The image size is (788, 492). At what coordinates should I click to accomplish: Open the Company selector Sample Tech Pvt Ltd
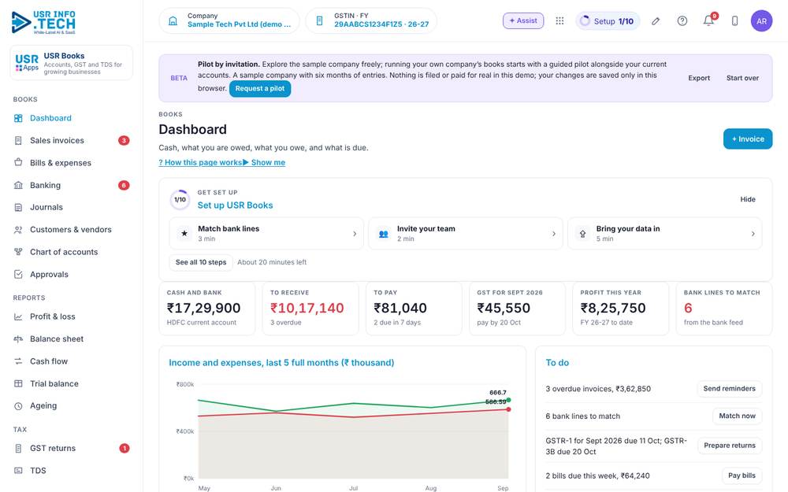click(229, 20)
